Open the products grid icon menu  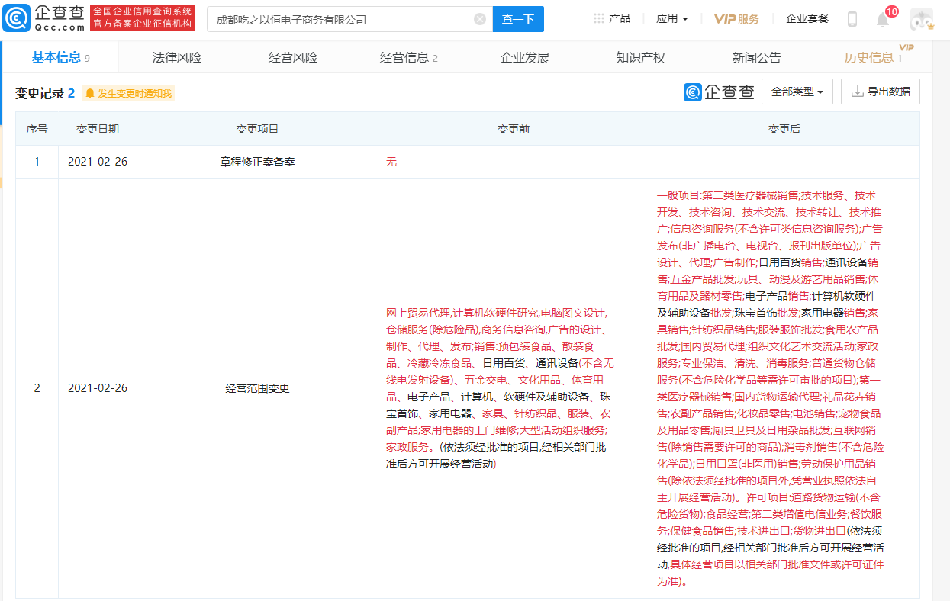(x=598, y=18)
